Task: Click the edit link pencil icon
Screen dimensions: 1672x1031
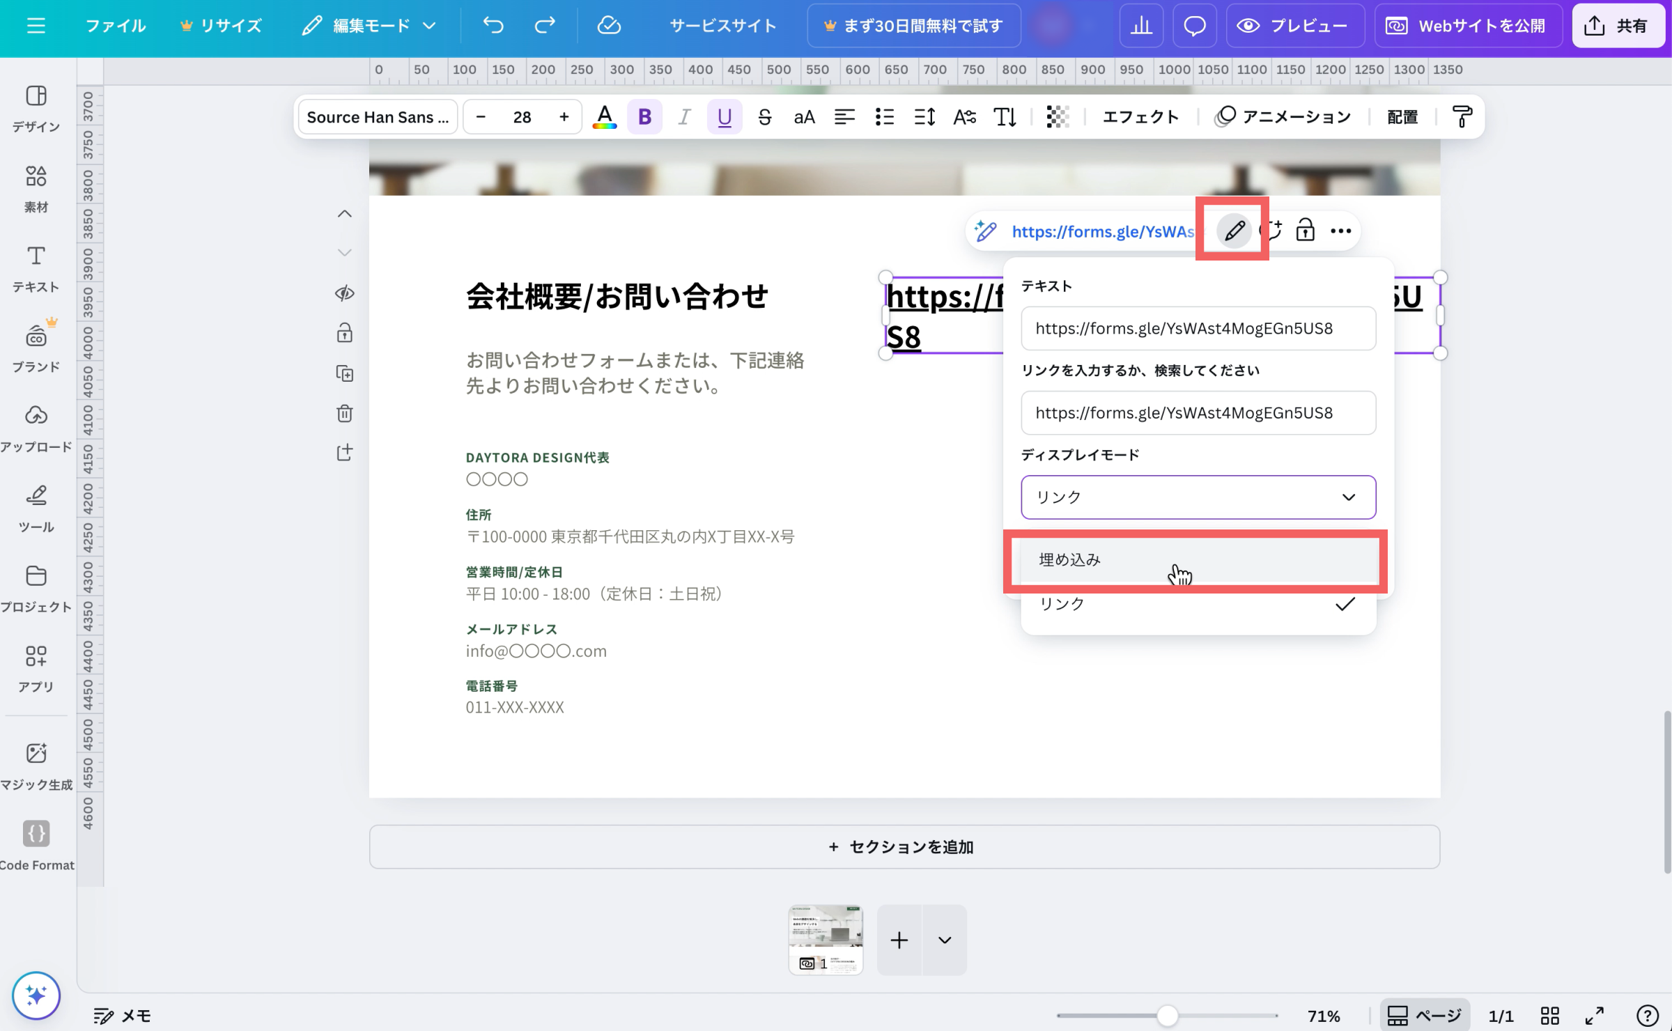Action: [x=1234, y=231]
